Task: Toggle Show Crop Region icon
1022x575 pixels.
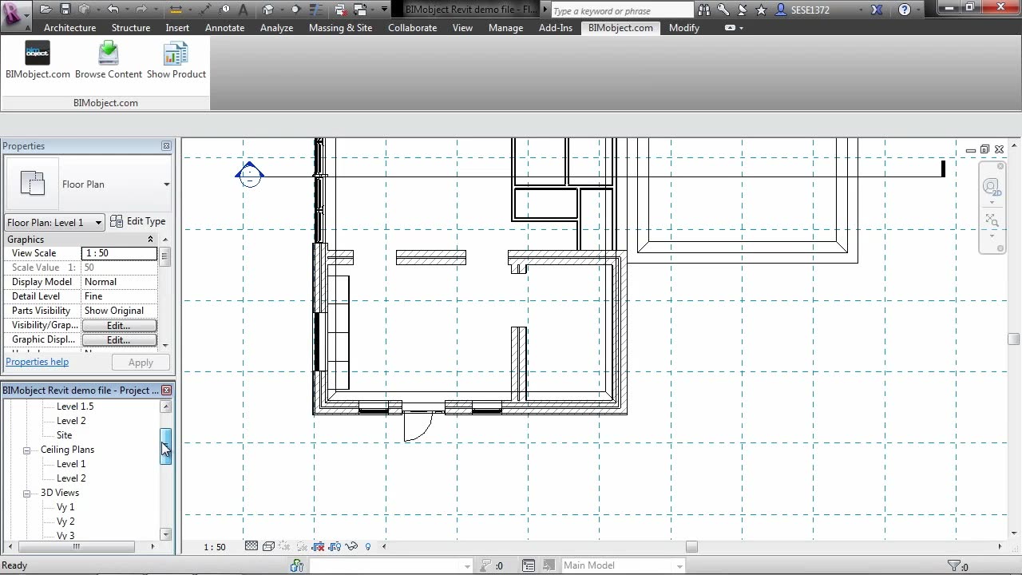Action: (x=335, y=546)
